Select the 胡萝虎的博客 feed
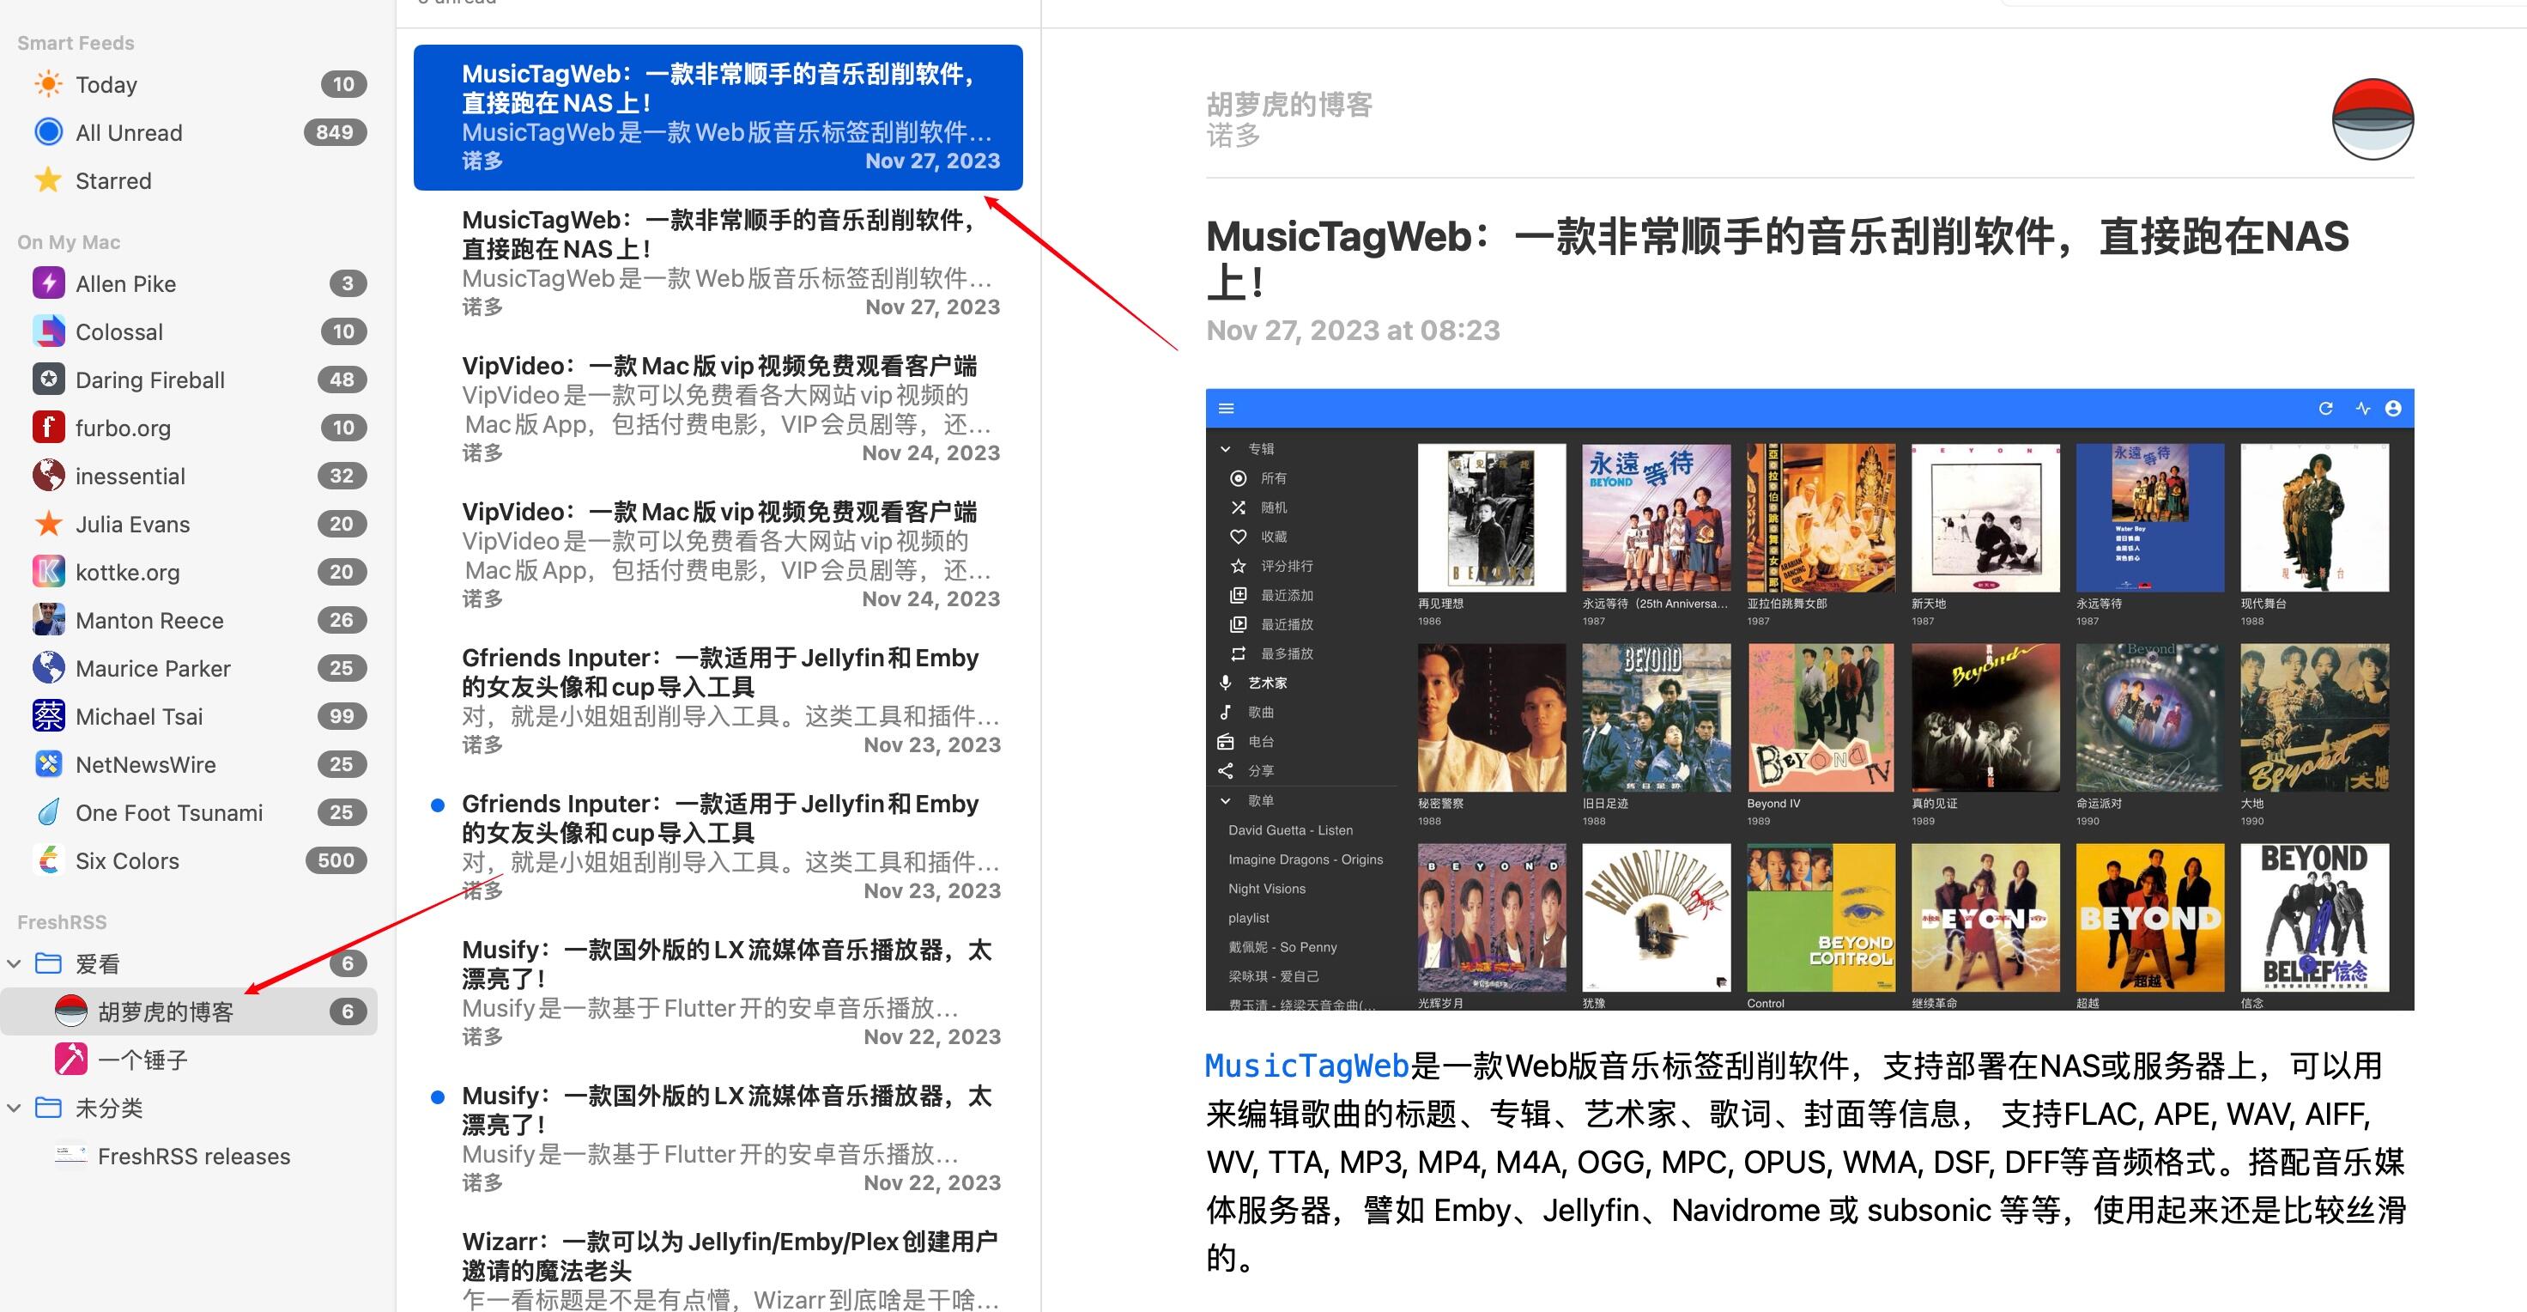Viewport: 2527px width, 1312px height. (x=165, y=1011)
